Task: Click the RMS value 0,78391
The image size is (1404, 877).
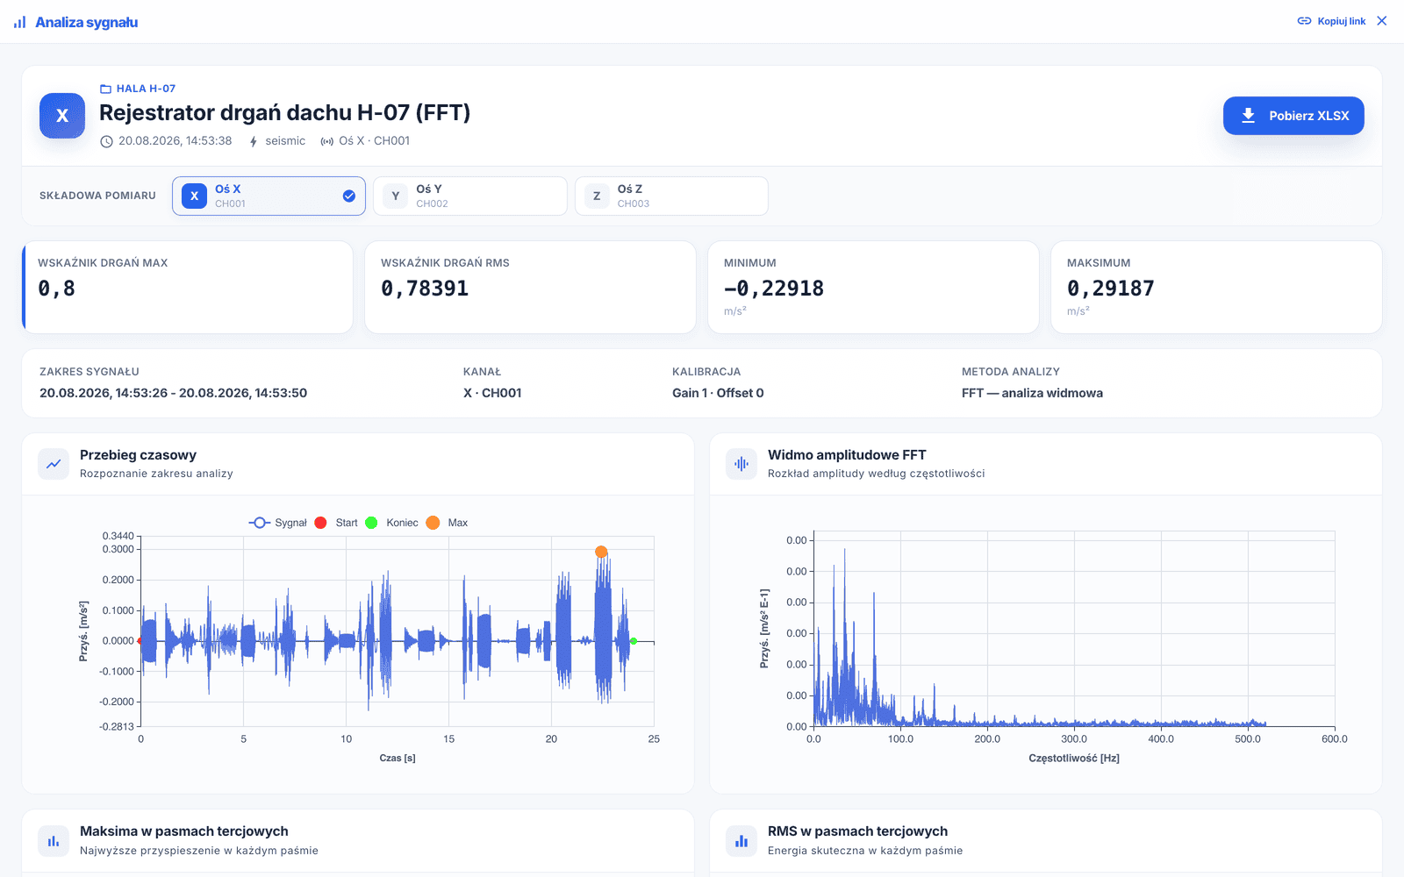Action: [425, 289]
